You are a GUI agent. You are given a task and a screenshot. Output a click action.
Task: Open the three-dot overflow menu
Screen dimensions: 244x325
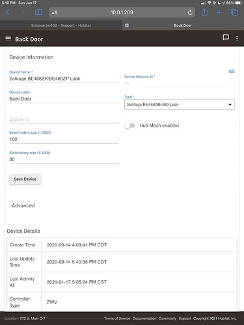click(237, 38)
